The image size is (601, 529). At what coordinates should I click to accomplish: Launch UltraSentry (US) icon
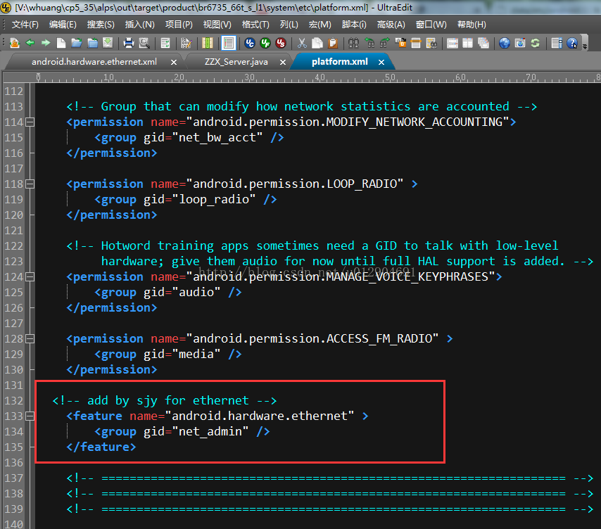281,43
